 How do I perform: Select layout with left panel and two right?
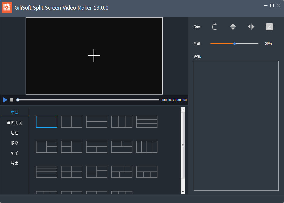click(47, 147)
